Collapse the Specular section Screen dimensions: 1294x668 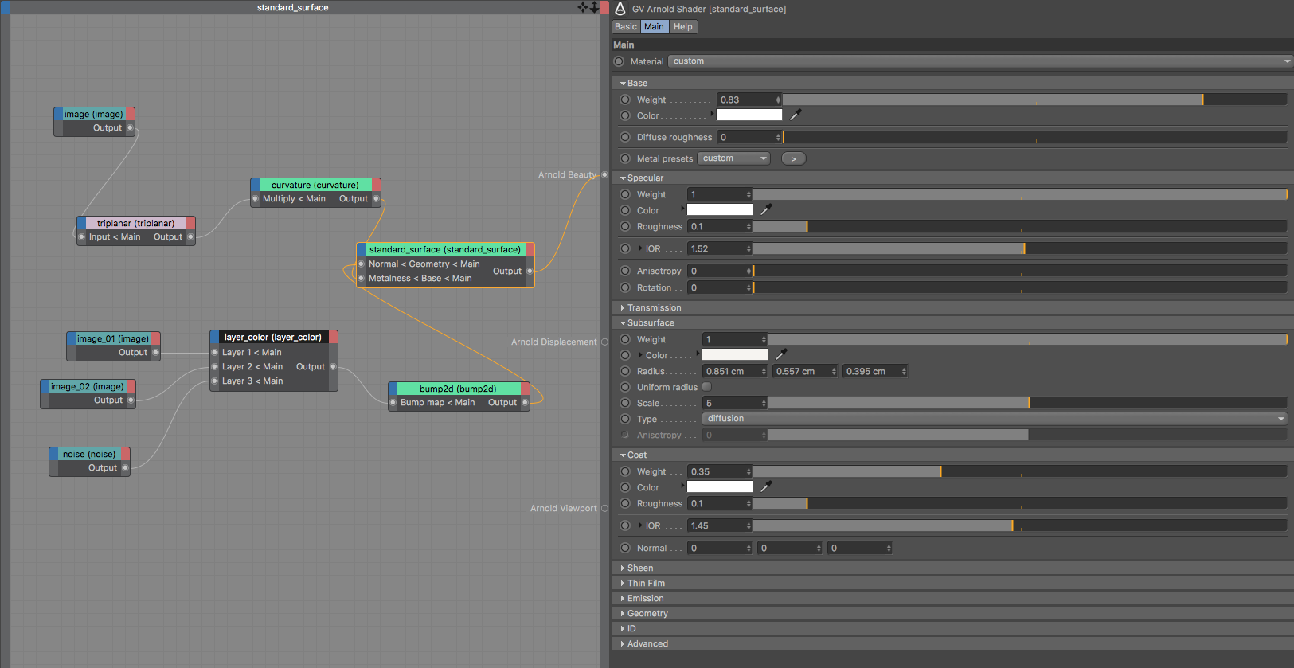tap(623, 178)
